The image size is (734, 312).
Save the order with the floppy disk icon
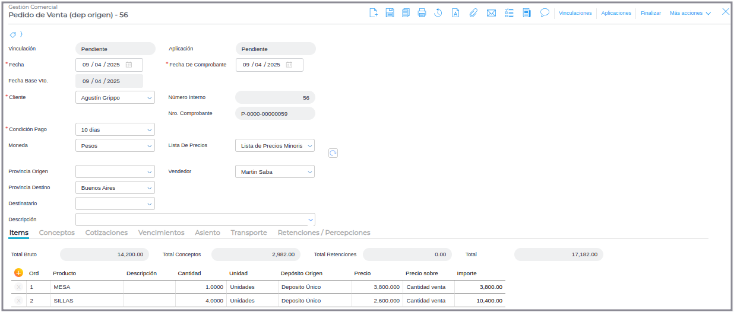(390, 13)
